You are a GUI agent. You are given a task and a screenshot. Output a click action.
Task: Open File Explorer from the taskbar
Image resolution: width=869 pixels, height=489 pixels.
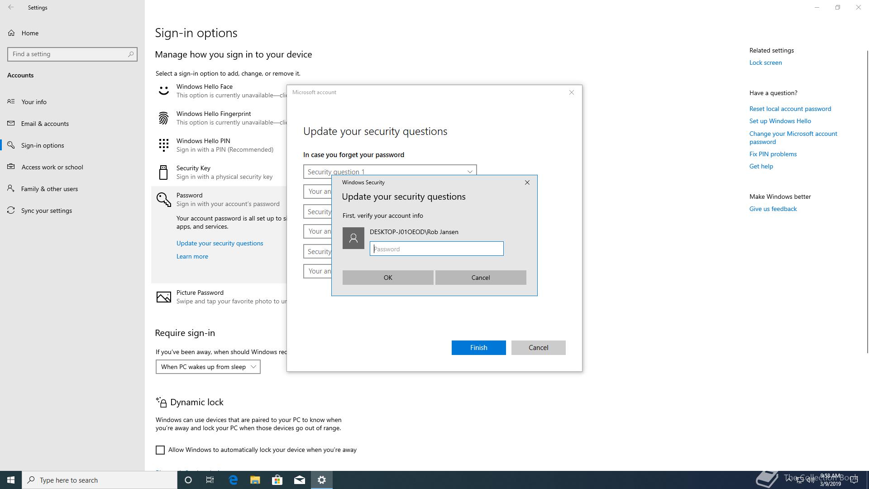255,480
